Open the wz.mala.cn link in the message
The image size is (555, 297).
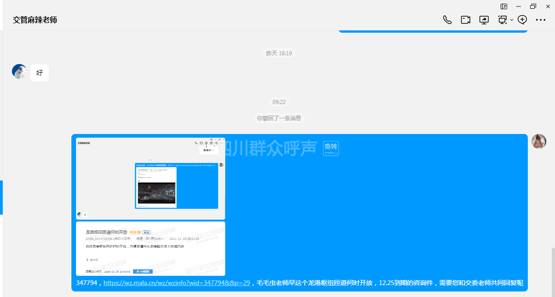click(176, 283)
